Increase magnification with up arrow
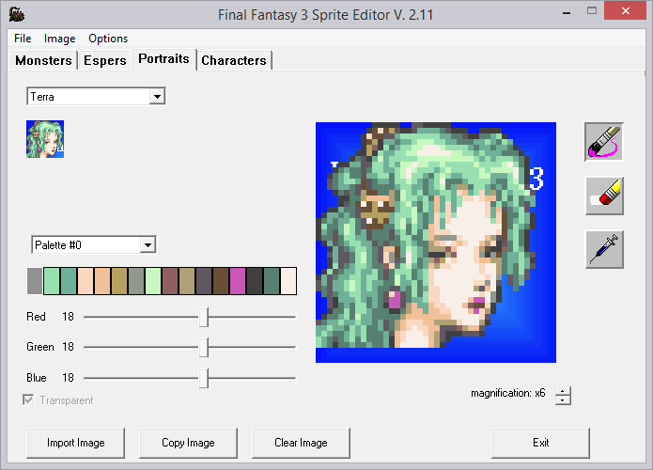653x470 pixels. pos(563,391)
